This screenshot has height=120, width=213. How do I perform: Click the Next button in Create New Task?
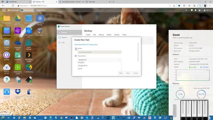point(128,73)
